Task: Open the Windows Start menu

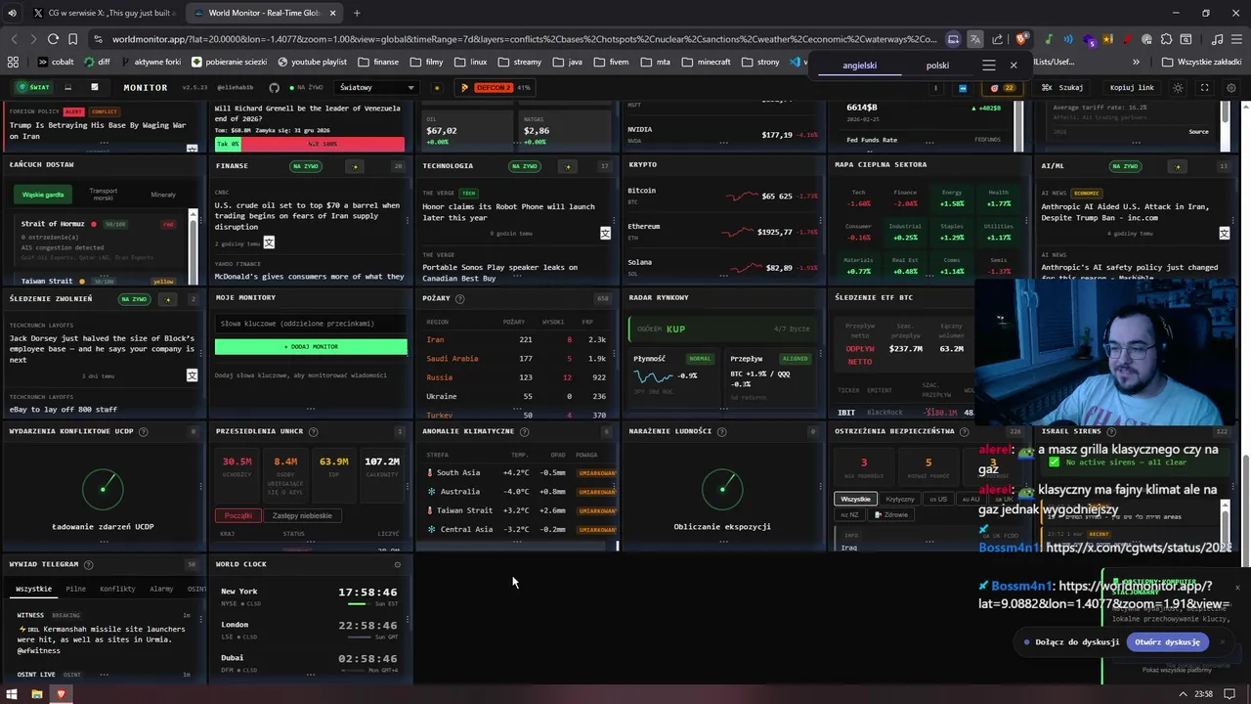Action: click(12, 694)
